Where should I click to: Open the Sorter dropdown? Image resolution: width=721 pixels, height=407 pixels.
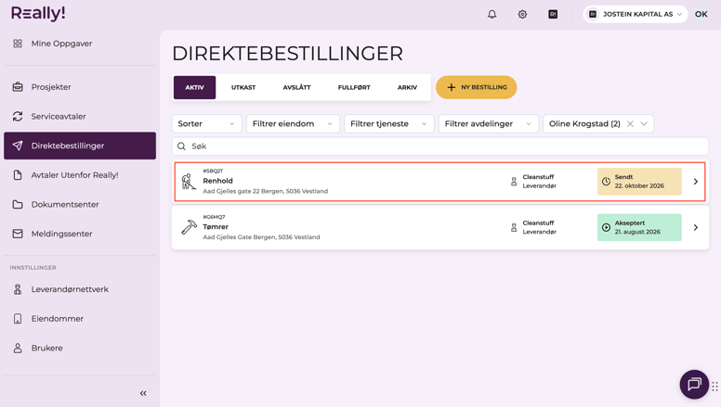pyautogui.click(x=206, y=123)
